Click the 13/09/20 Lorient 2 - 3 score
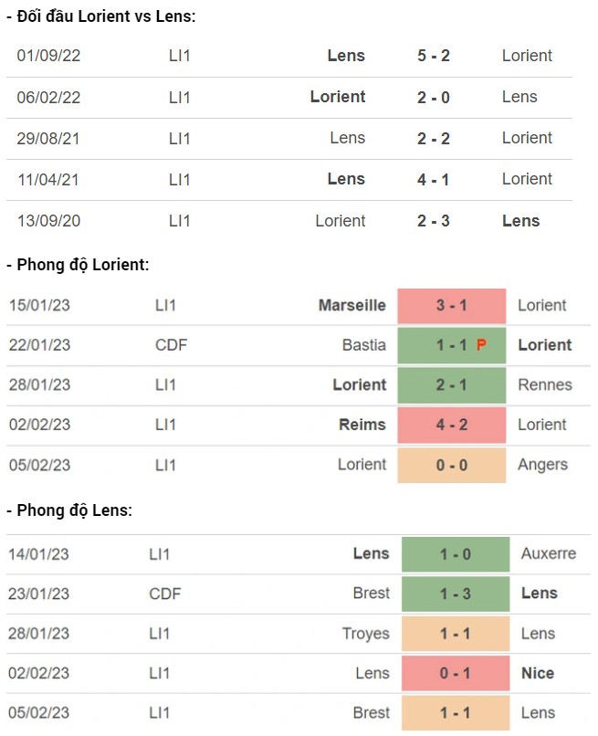598x736 pixels. (x=434, y=221)
